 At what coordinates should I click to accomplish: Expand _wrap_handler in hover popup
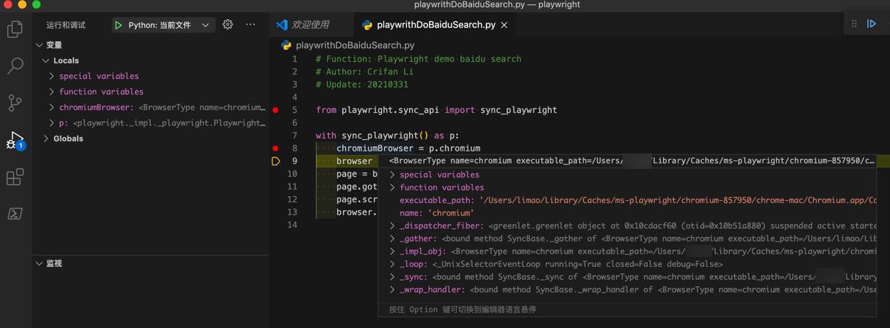click(x=392, y=290)
